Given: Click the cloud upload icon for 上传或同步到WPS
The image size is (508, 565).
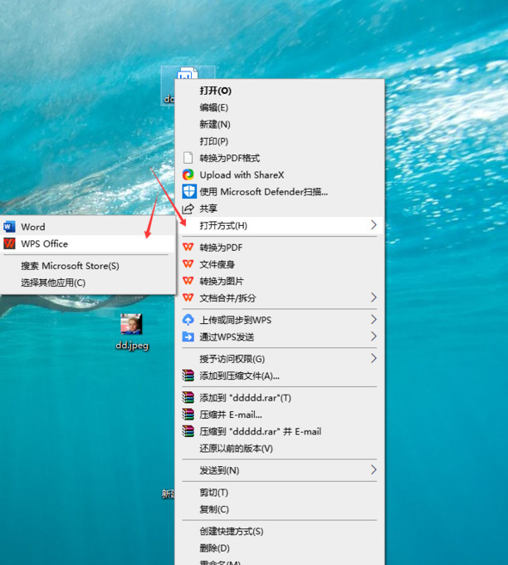Looking at the screenshot, I should [x=188, y=320].
